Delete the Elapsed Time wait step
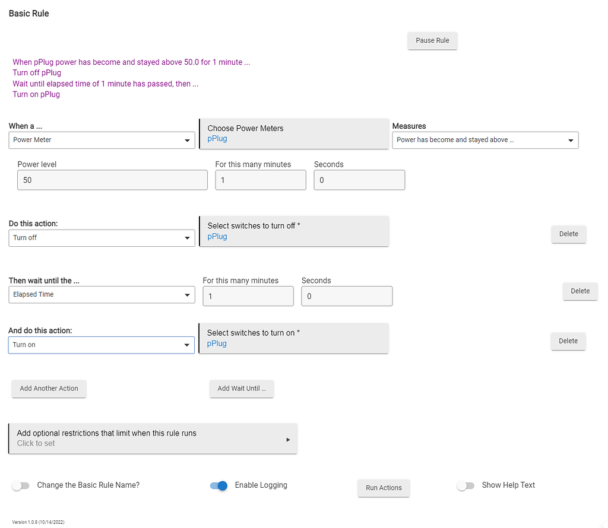 pos(579,291)
